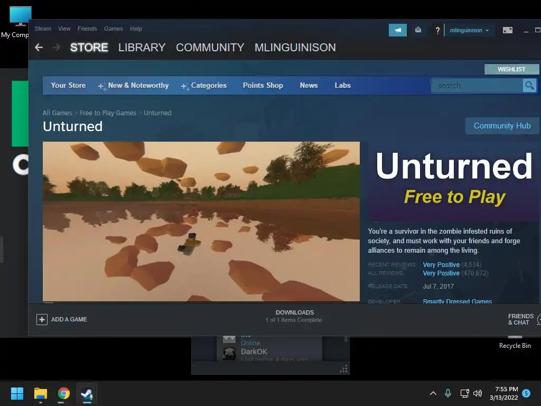Image resolution: width=541 pixels, height=406 pixels.
Task: Open the Games menu
Action: 114,29
